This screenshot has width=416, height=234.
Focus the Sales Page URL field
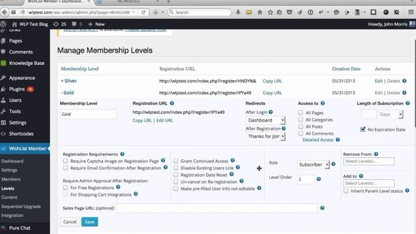click(x=216, y=208)
